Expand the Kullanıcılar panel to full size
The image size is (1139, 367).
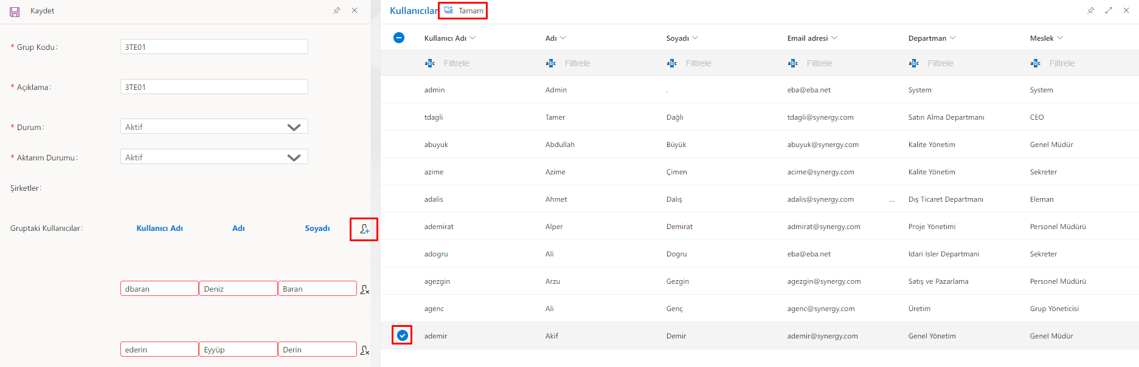(x=1109, y=11)
